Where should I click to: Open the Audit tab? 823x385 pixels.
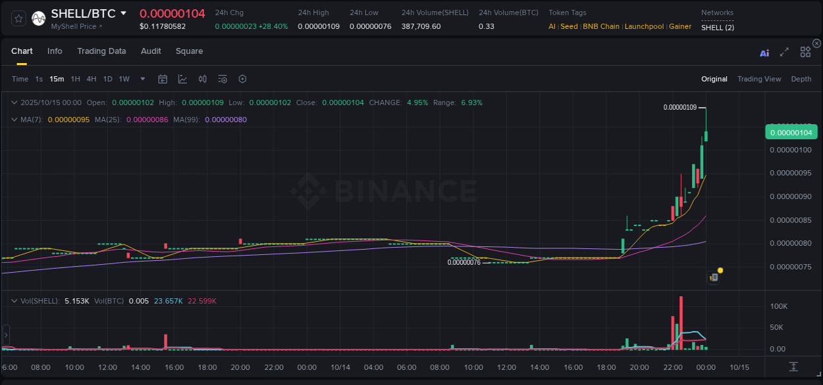tap(151, 51)
